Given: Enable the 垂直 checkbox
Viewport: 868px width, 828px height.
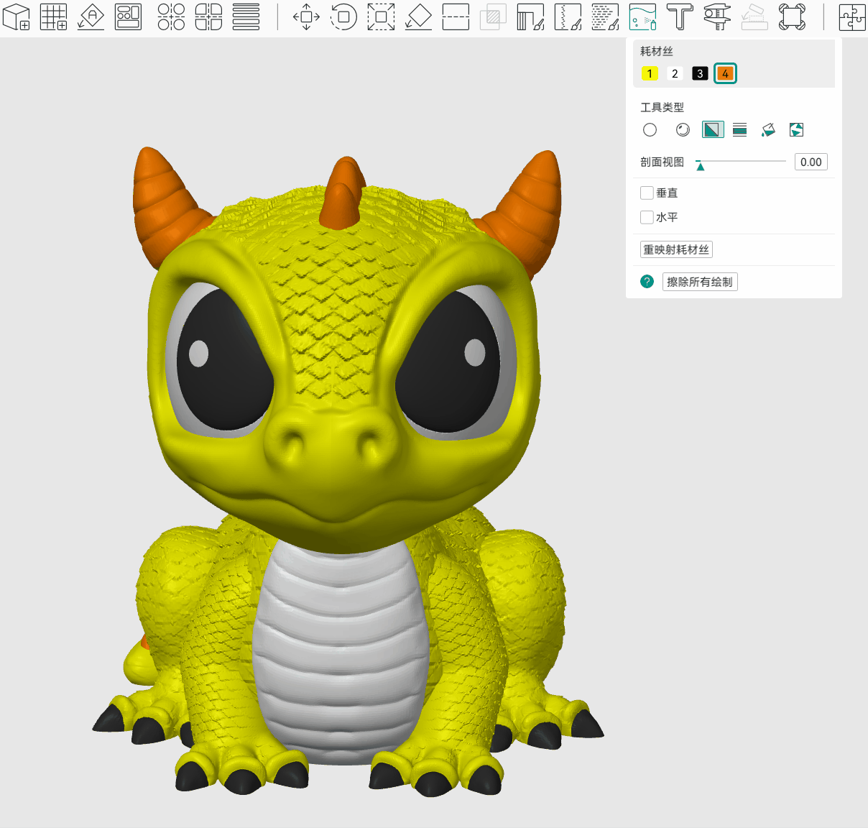Looking at the screenshot, I should click(x=647, y=193).
